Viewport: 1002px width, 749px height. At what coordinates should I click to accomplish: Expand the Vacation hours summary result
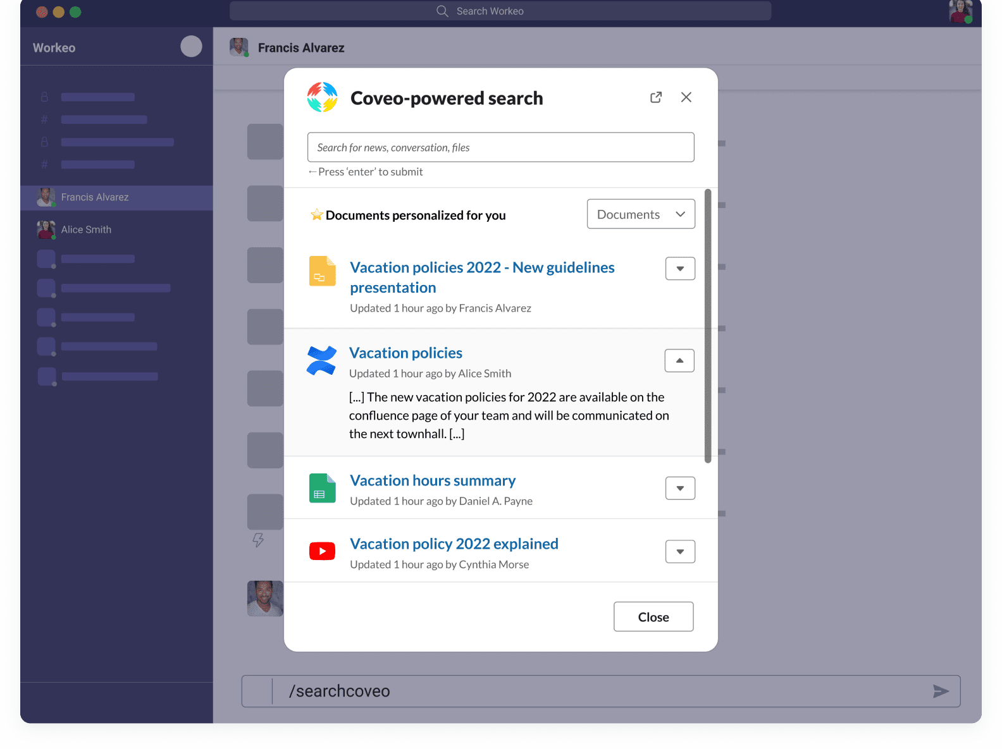[x=680, y=488]
